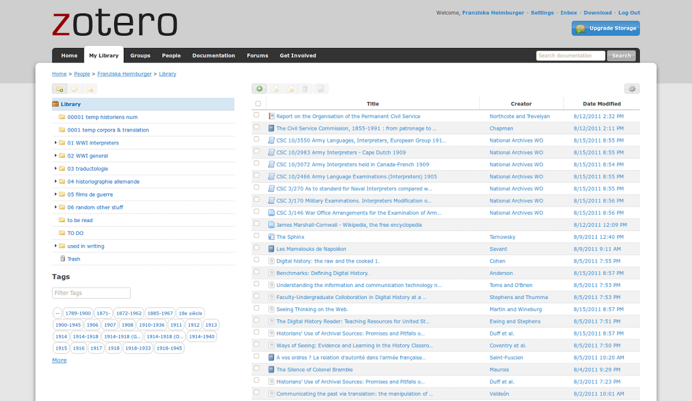Viewport: 692px width, 401px height.
Task: Expand the '04 historiographie allemande' collection arrow
Action: [x=55, y=181]
